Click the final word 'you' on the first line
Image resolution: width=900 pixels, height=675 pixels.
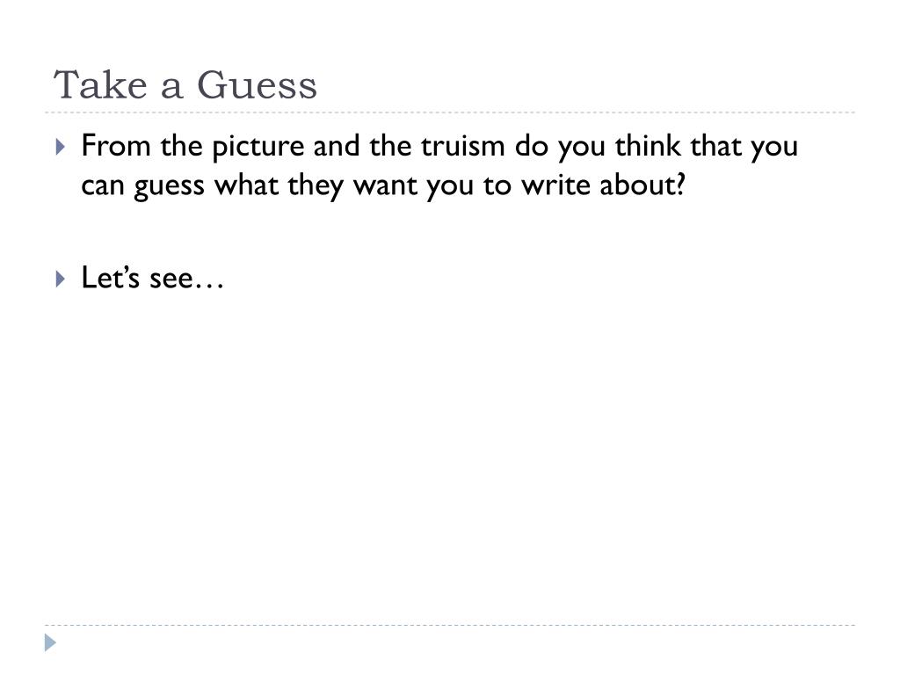click(774, 148)
